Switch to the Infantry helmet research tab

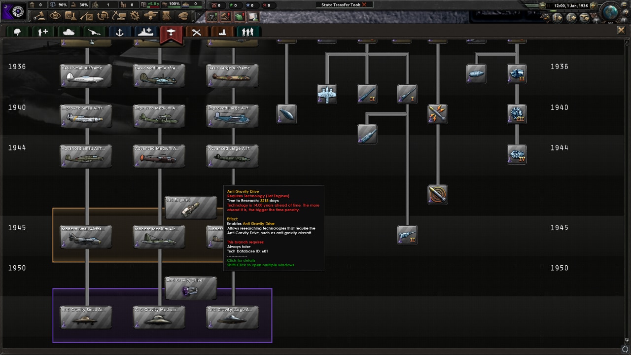17,32
